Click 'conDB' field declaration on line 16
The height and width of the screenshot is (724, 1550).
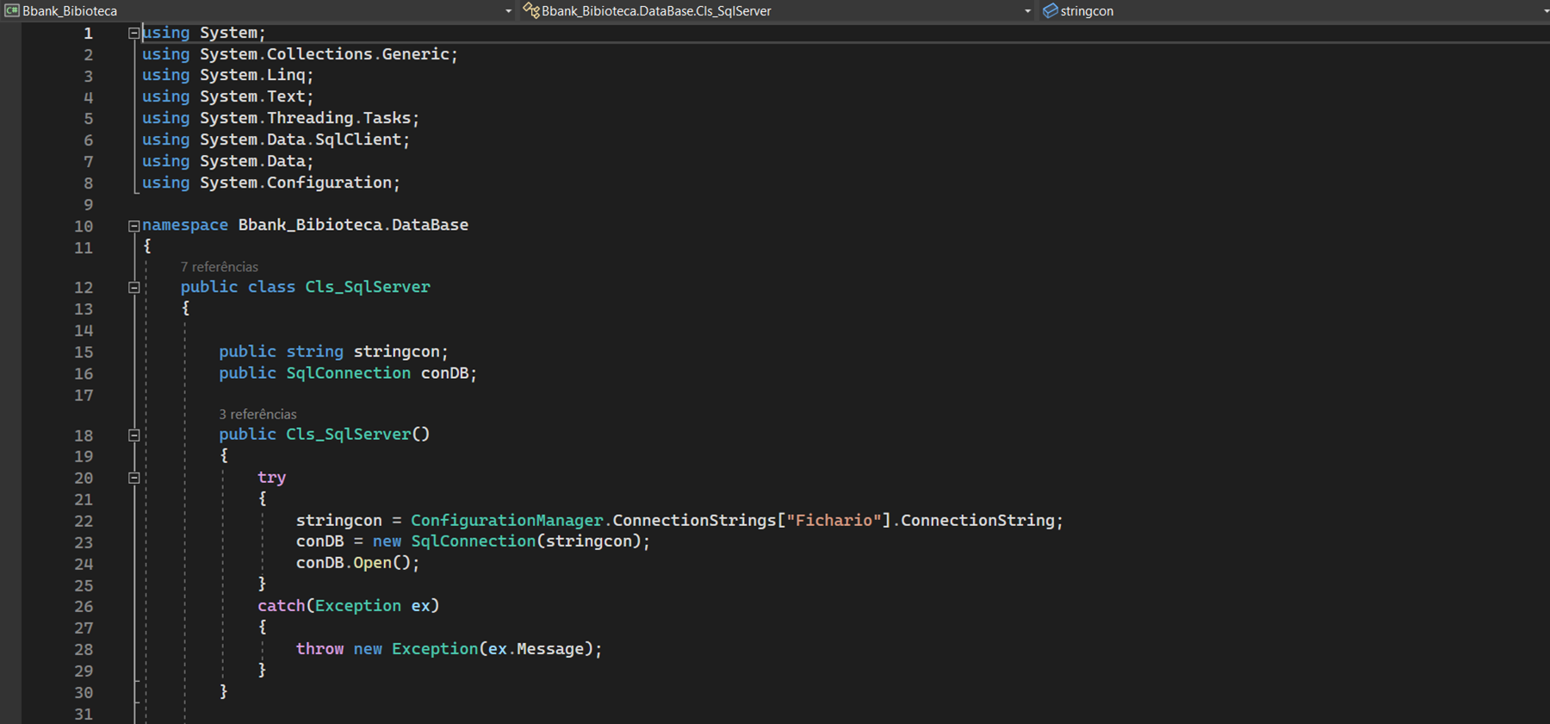tap(444, 373)
